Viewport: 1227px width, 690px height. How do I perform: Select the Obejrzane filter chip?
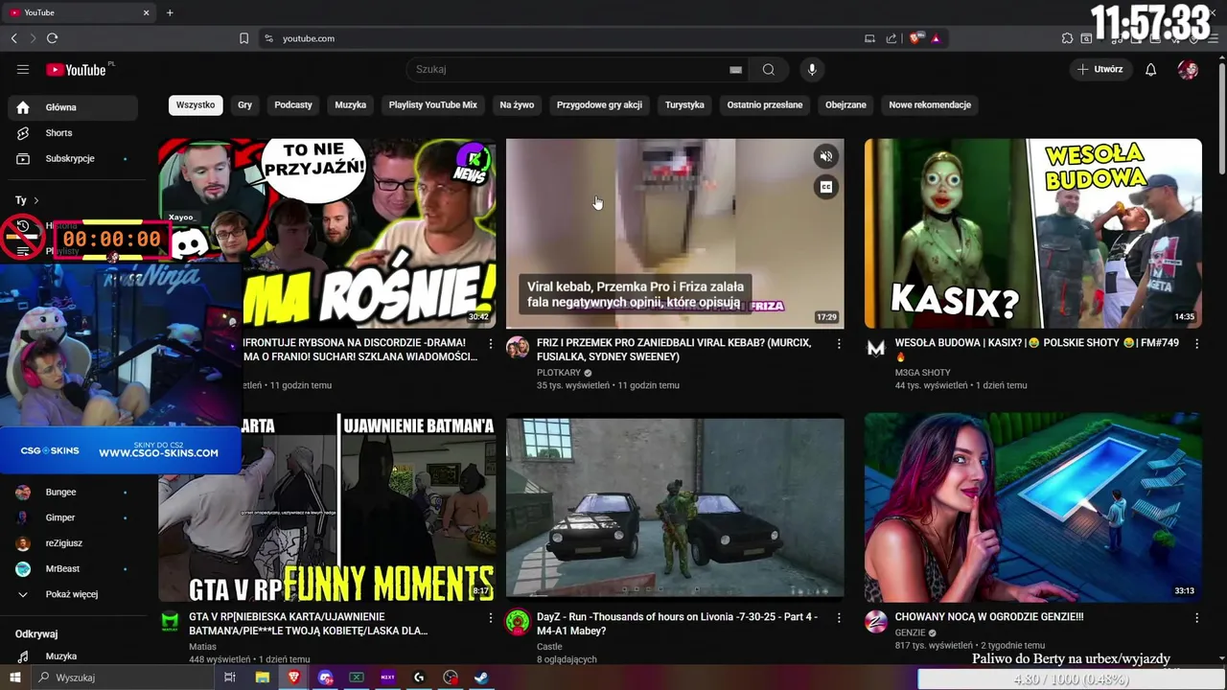tap(845, 104)
